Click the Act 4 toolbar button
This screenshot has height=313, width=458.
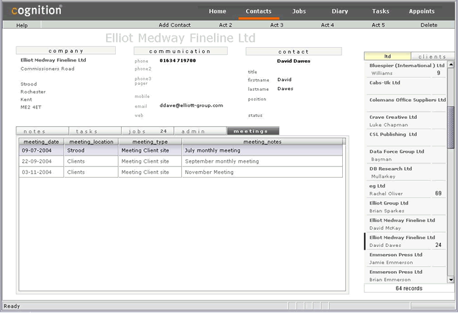click(x=327, y=25)
